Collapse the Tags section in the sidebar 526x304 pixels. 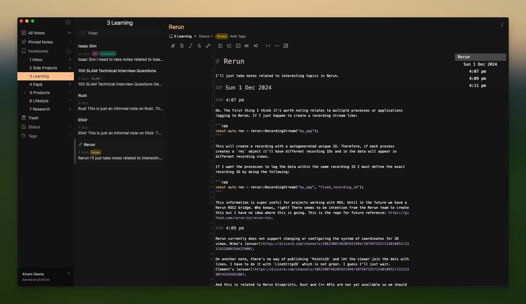pos(69,136)
